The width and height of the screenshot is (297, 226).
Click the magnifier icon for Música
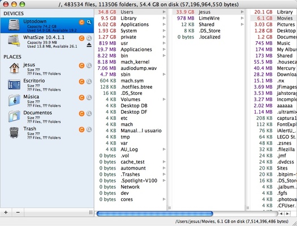click(89, 98)
